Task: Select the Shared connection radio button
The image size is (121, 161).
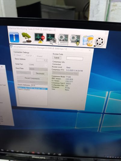Action: tap(35, 56)
